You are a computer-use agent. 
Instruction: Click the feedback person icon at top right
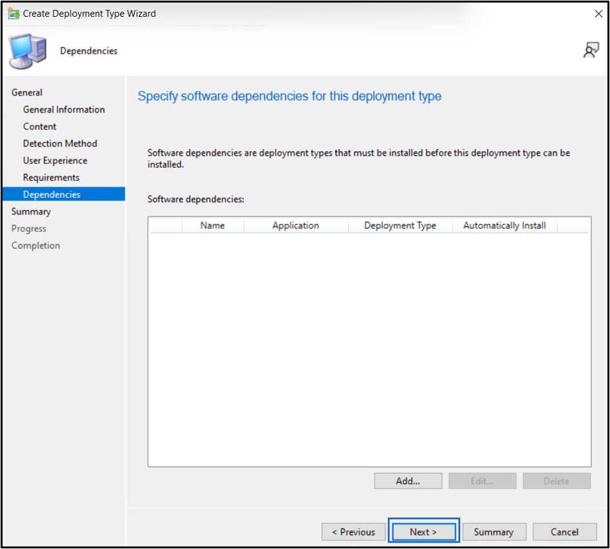[591, 50]
